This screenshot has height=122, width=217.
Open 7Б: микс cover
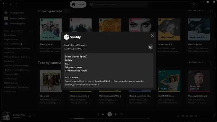coord(51,81)
